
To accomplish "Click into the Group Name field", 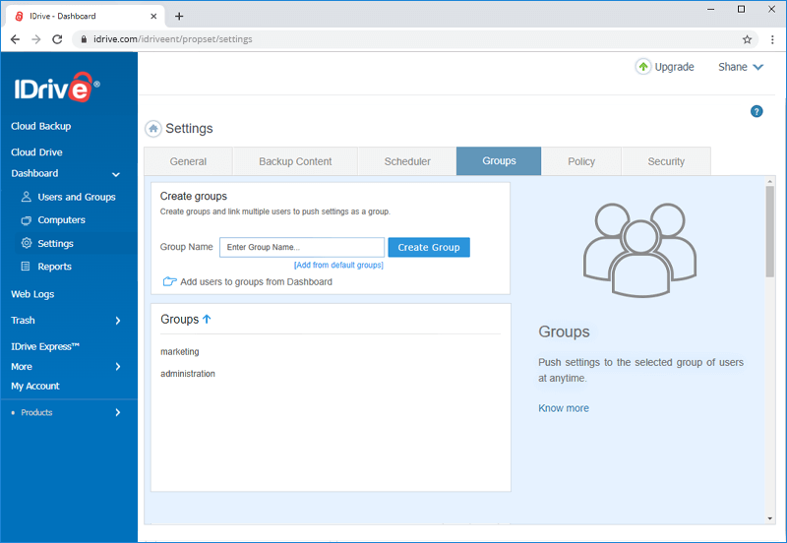I will tap(302, 248).
